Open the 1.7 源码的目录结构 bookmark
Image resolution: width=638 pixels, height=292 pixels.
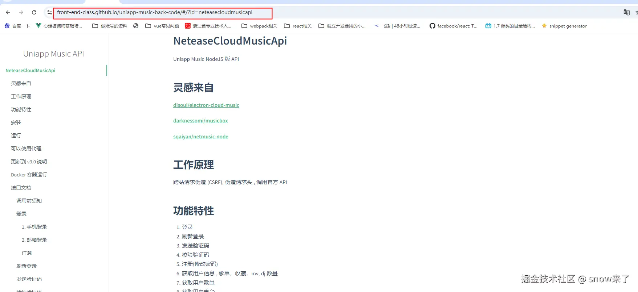click(x=510, y=26)
